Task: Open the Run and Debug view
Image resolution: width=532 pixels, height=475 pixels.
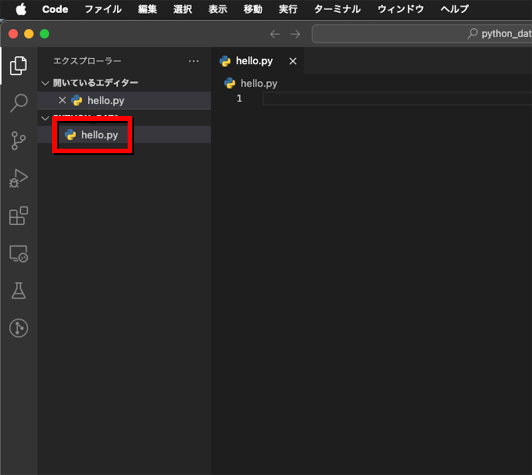Action: [x=18, y=178]
